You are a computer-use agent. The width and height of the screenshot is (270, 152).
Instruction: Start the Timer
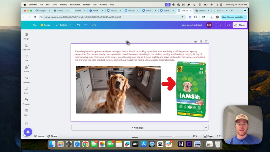pyautogui.click(x=52, y=136)
